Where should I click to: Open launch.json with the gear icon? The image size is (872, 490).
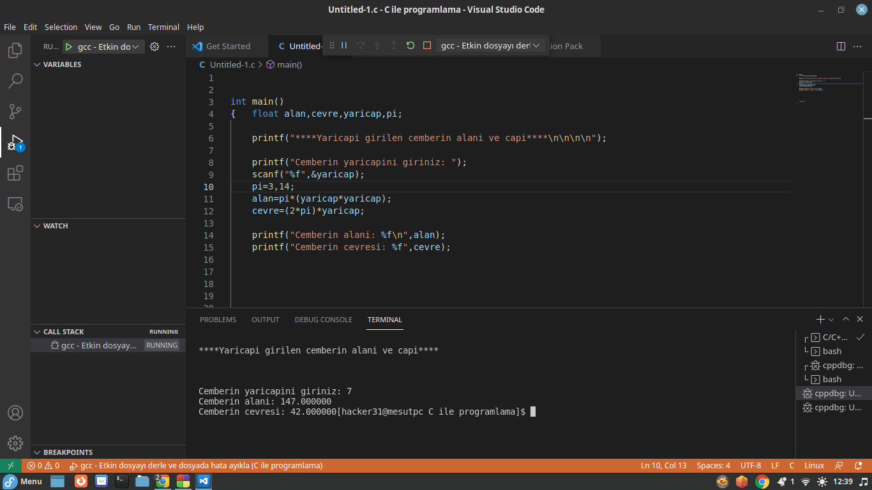click(x=154, y=47)
